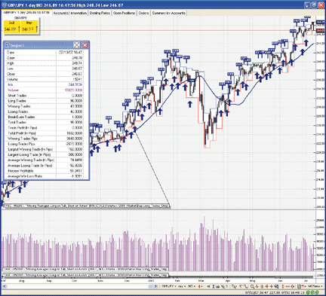Select the GBP/JPY 1 day chart tab
The height and width of the screenshot is (296, 326).
coord(26,13)
